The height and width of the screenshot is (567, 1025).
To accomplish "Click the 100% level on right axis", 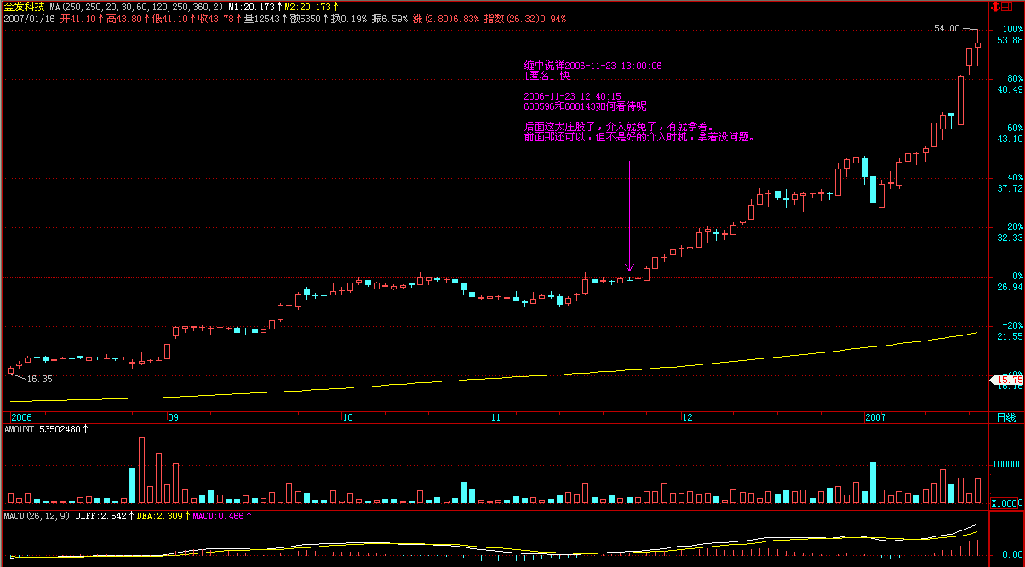I will (x=1012, y=29).
